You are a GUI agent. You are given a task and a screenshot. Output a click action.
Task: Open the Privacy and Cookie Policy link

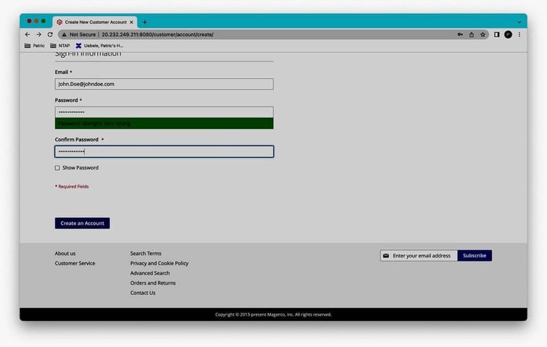click(x=159, y=264)
